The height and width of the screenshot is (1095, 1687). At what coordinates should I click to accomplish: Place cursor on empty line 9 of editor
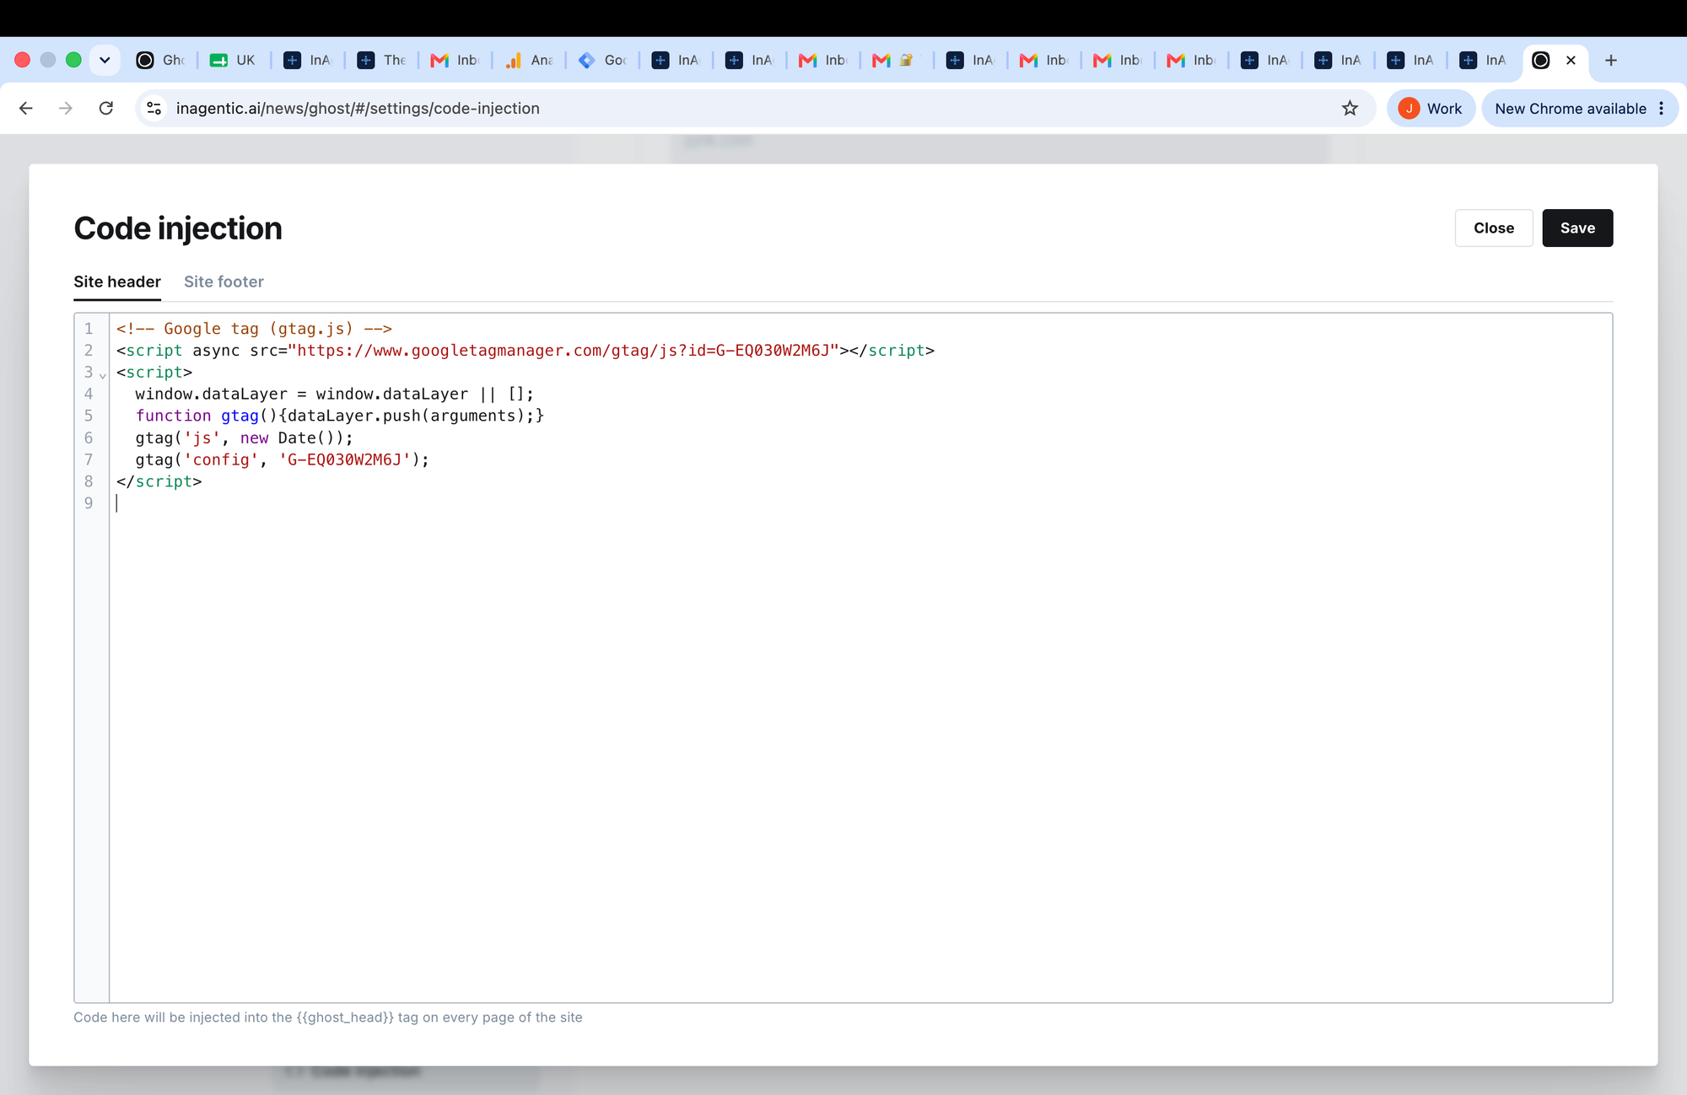[860, 503]
